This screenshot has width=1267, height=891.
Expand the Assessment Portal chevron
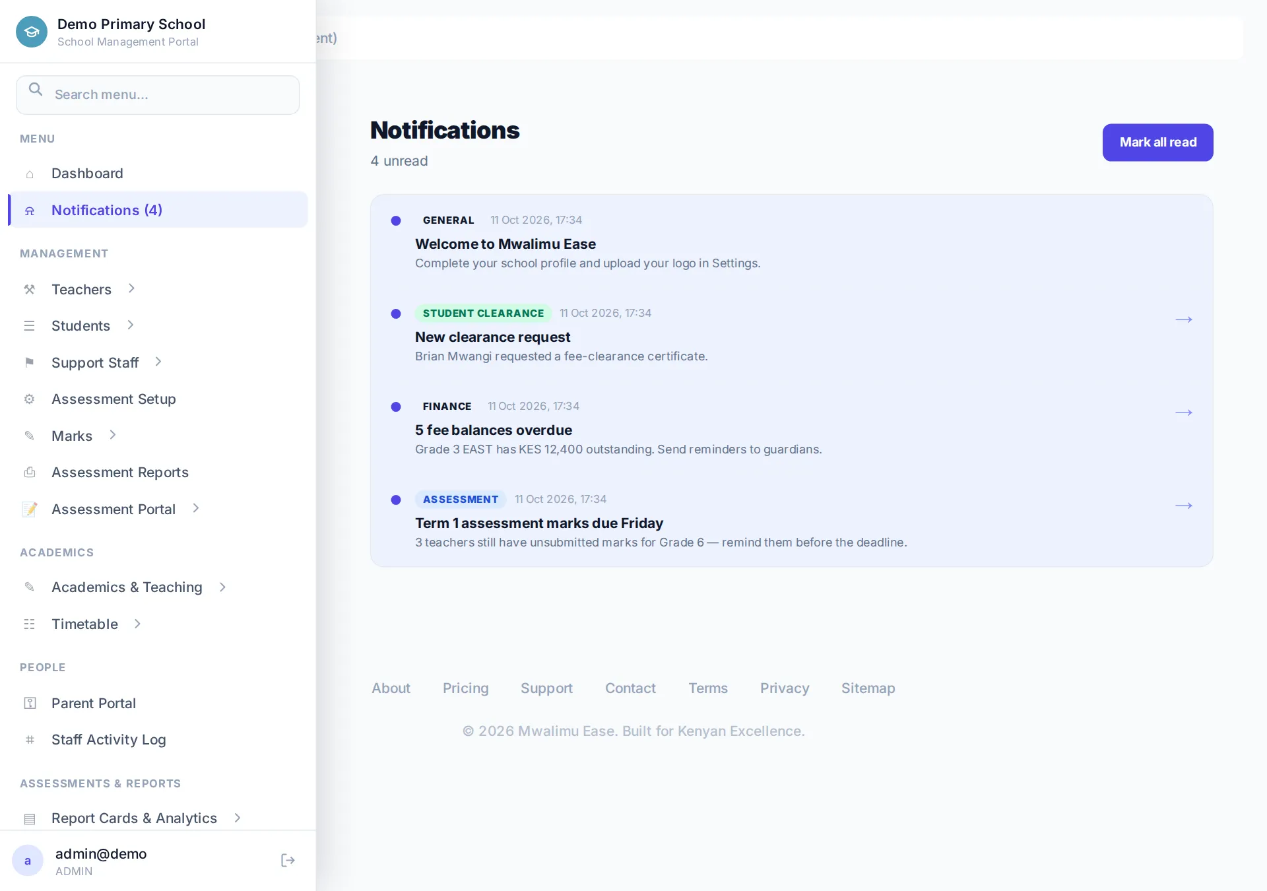point(196,508)
